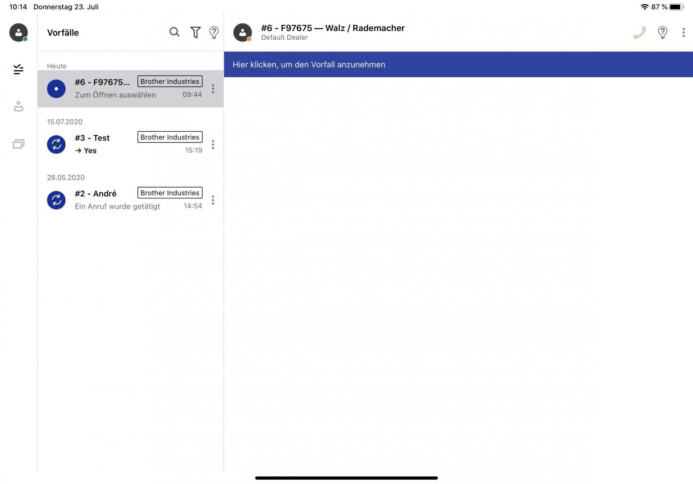Image resolution: width=693 pixels, height=484 pixels.
Task: Tap the lightbulb help icon beside filter
Action: tap(214, 32)
